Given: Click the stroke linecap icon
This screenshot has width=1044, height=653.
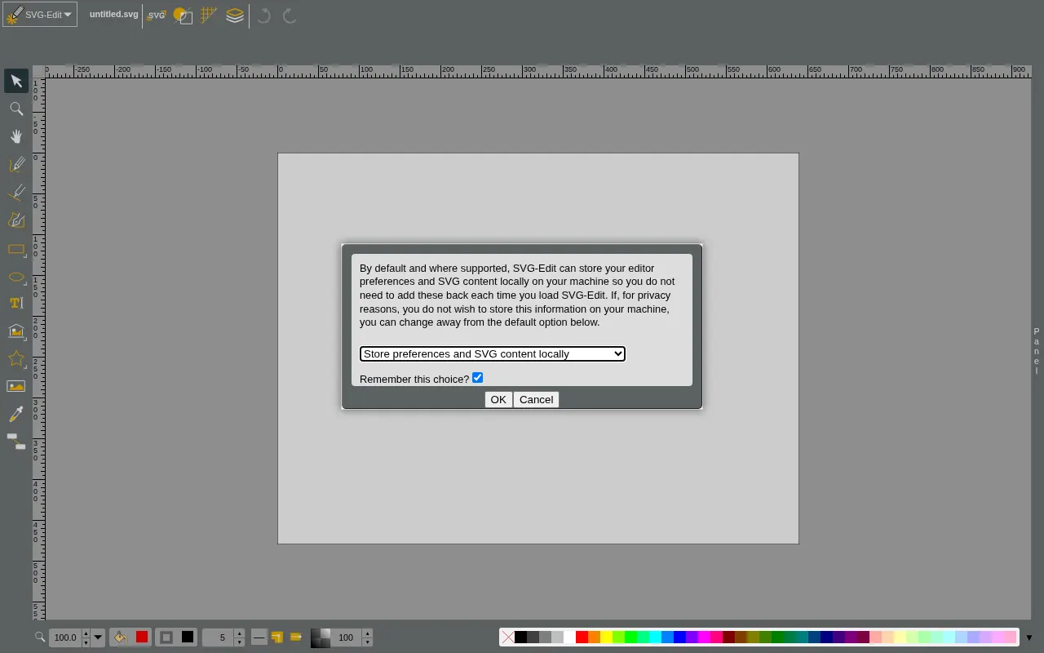Looking at the screenshot, I should pos(296,637).
